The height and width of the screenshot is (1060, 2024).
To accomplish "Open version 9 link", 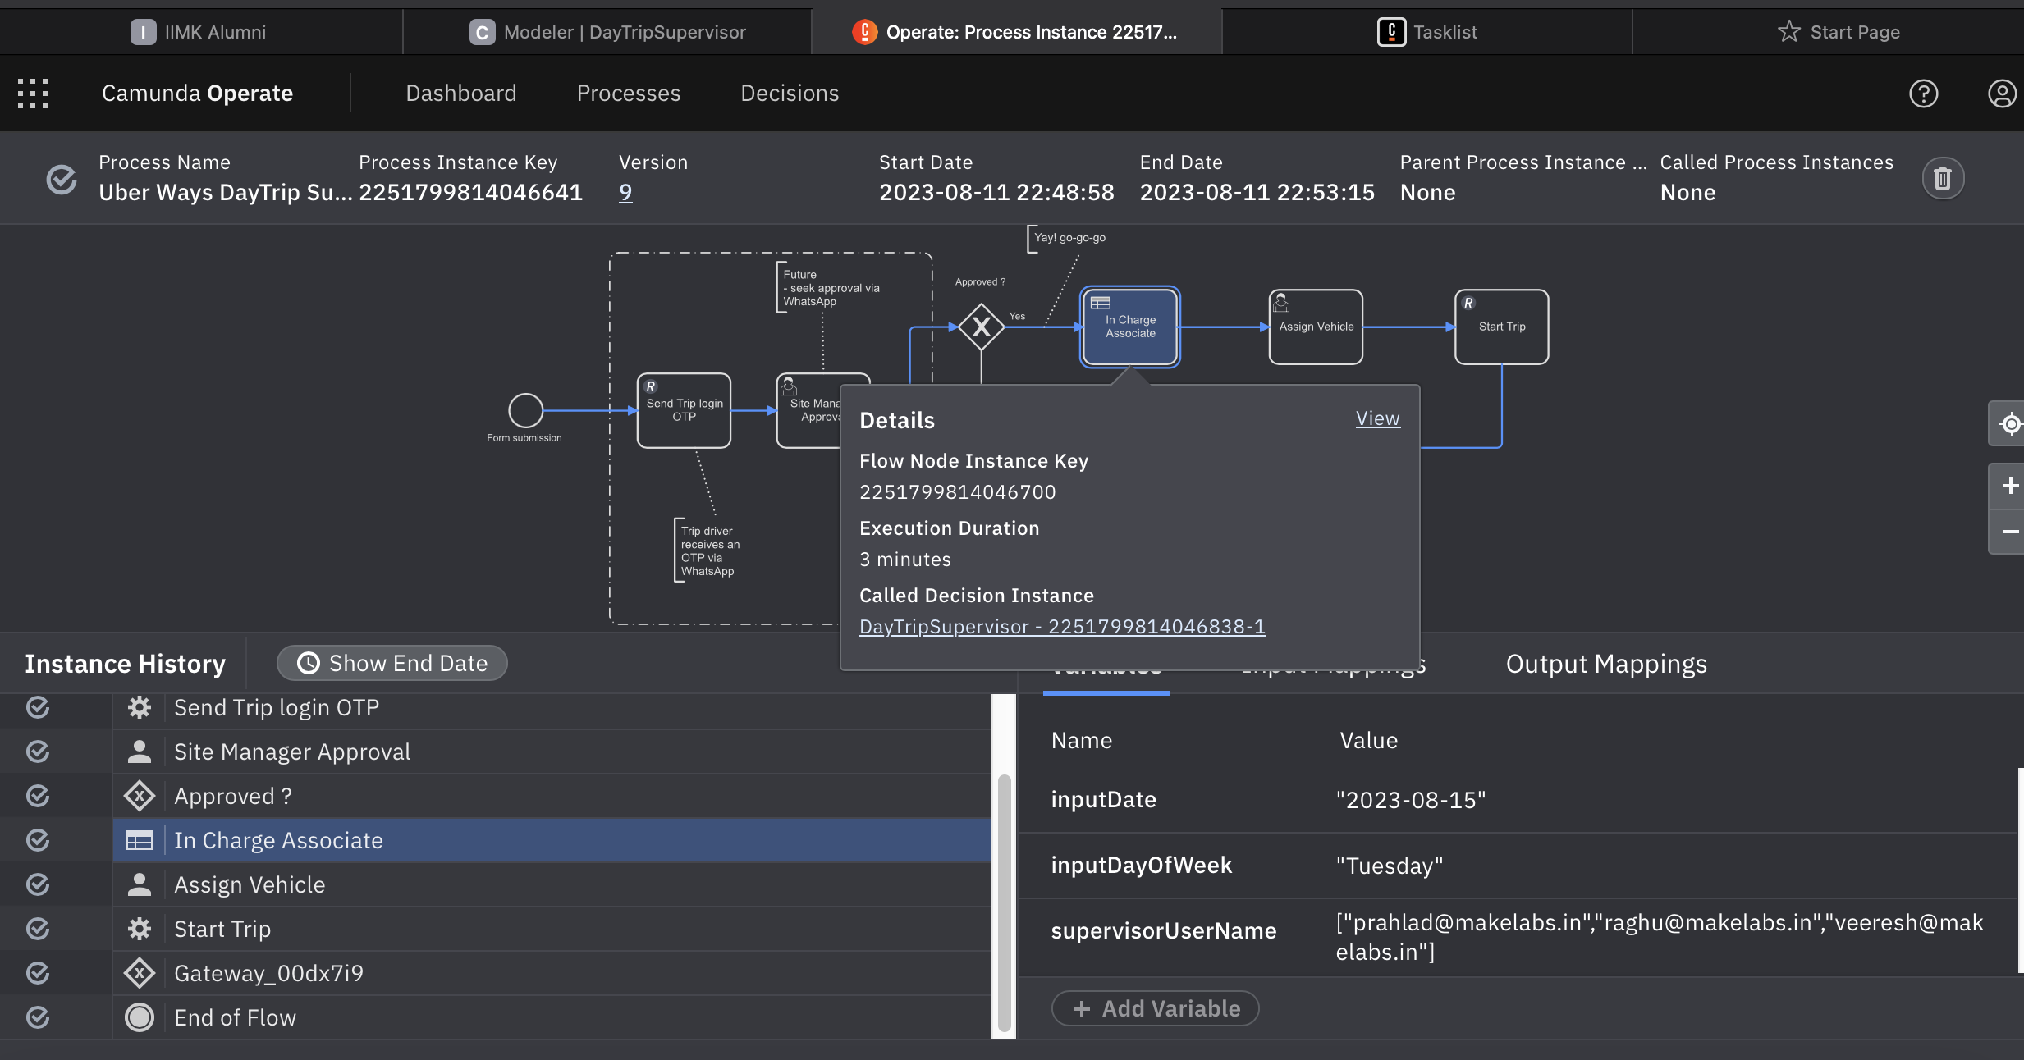I will tap(625, 193).
